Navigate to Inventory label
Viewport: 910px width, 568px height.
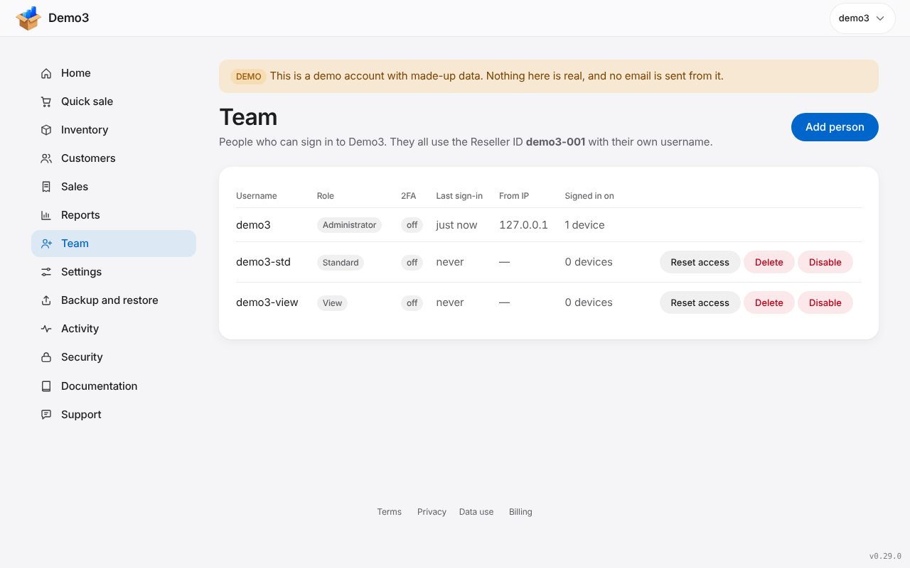tap(85, 130)
